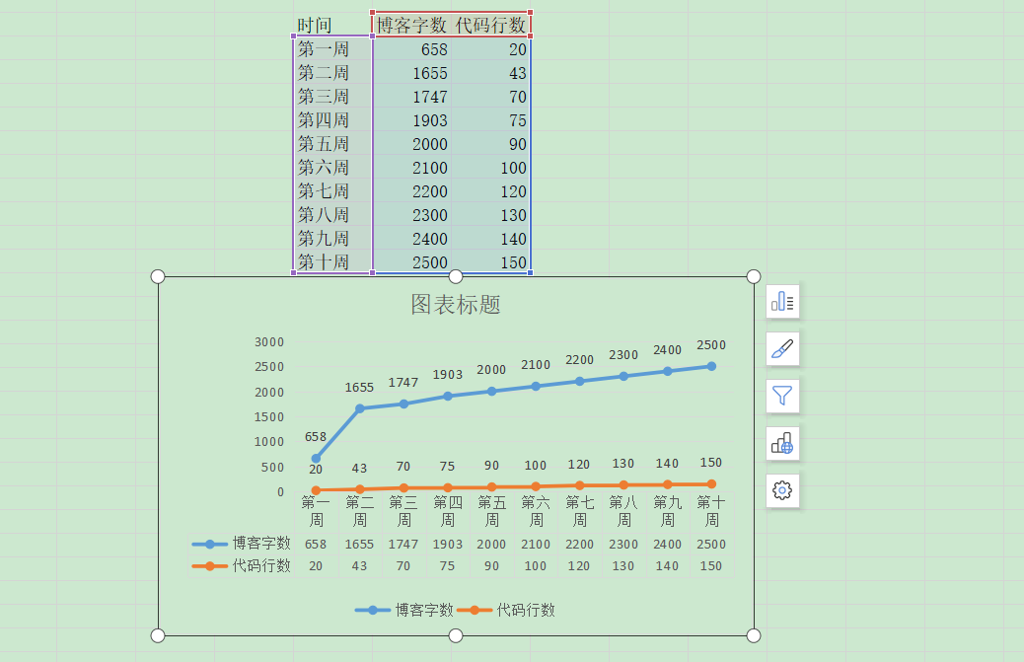The image size is (1024, 662).
Task: Open the chart style brush button
Action: [782, 348]
